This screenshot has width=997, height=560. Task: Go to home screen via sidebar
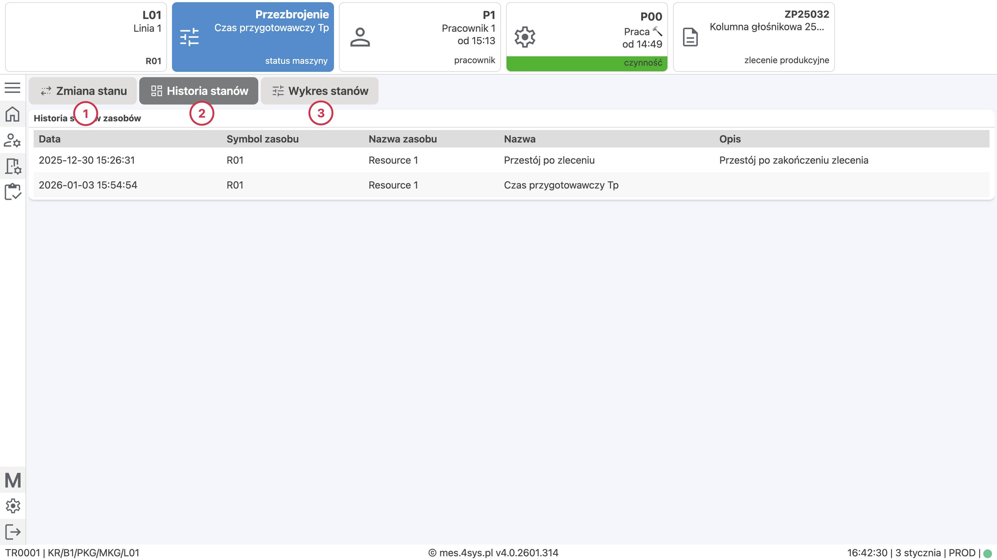(12, 114)
